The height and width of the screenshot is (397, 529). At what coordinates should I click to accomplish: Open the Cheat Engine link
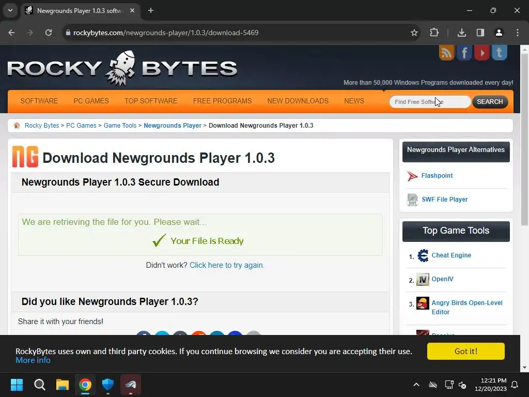coord(452,255)
